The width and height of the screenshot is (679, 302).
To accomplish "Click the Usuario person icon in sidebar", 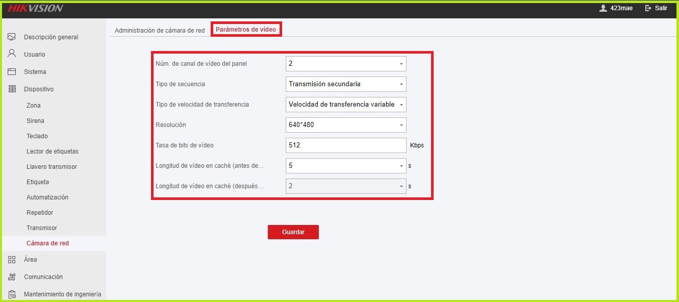I will tap(12, 54).
